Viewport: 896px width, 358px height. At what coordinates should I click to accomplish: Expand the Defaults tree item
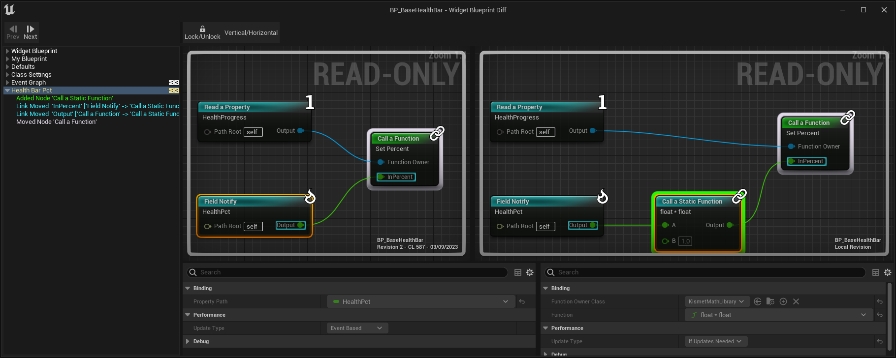7,67
